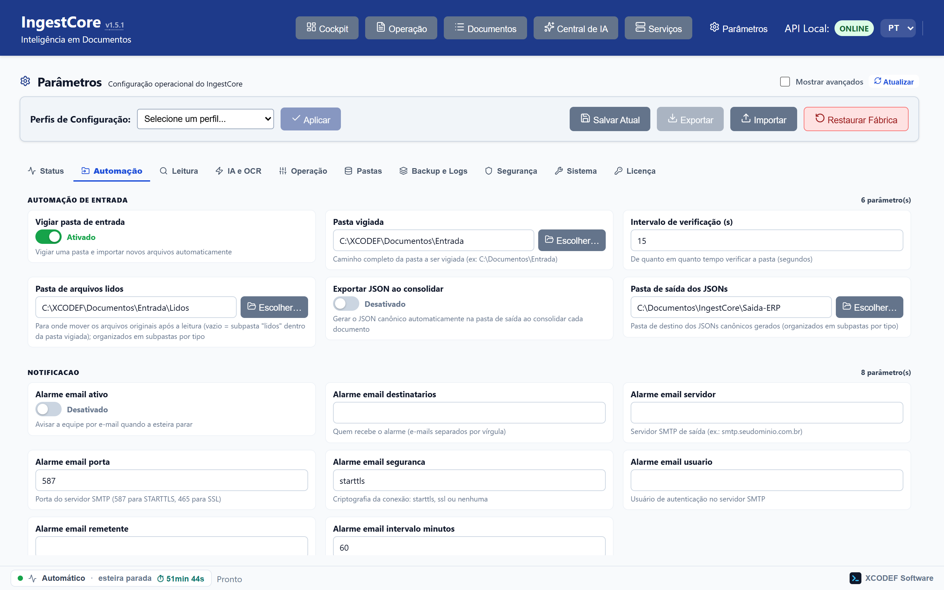Click the Parâmetros gear icon in header
The image size is (944, 590).
click(714, 27)
